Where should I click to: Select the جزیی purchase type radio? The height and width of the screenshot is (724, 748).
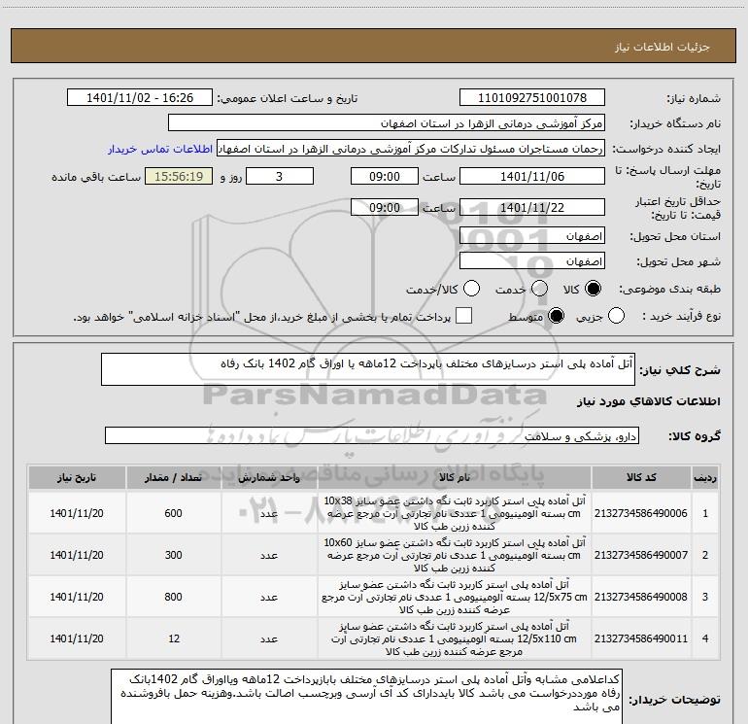click(x=616, y=316)
